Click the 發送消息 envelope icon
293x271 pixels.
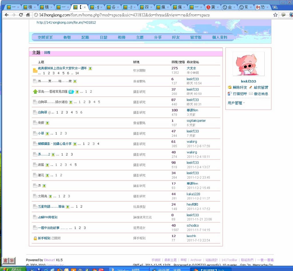(251, 94)
